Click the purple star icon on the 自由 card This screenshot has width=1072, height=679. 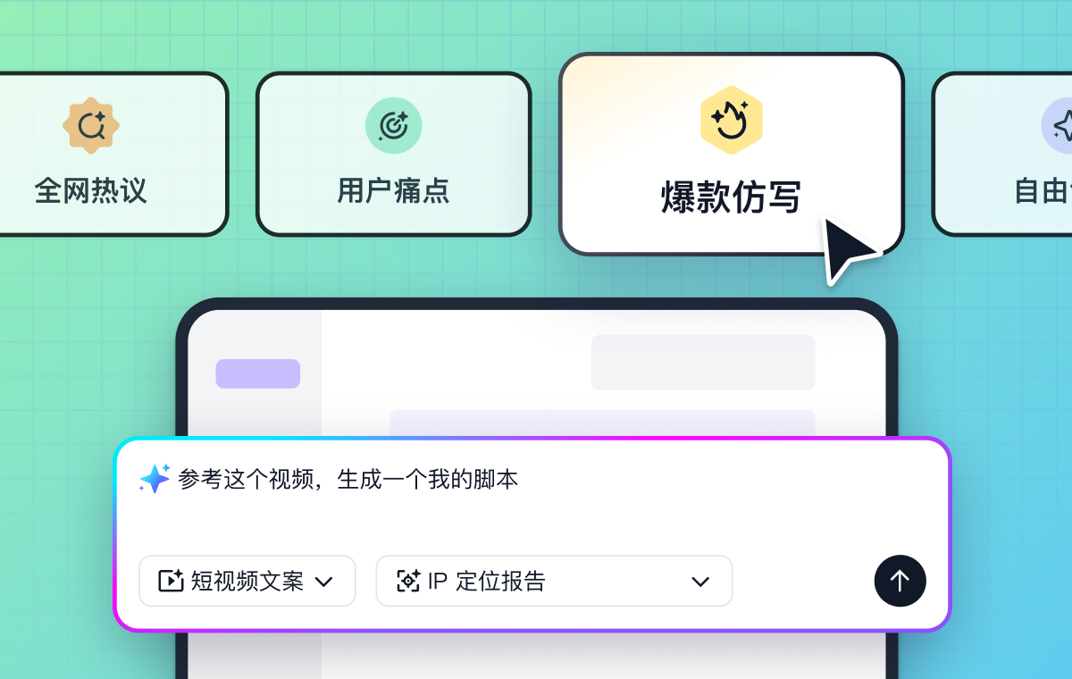pos(1059,126)
